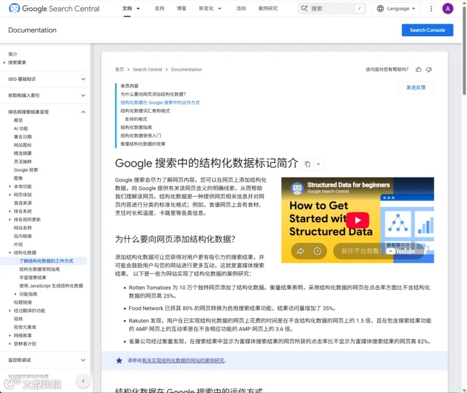Play the Structured Data YouTube video

click(358, 220)
